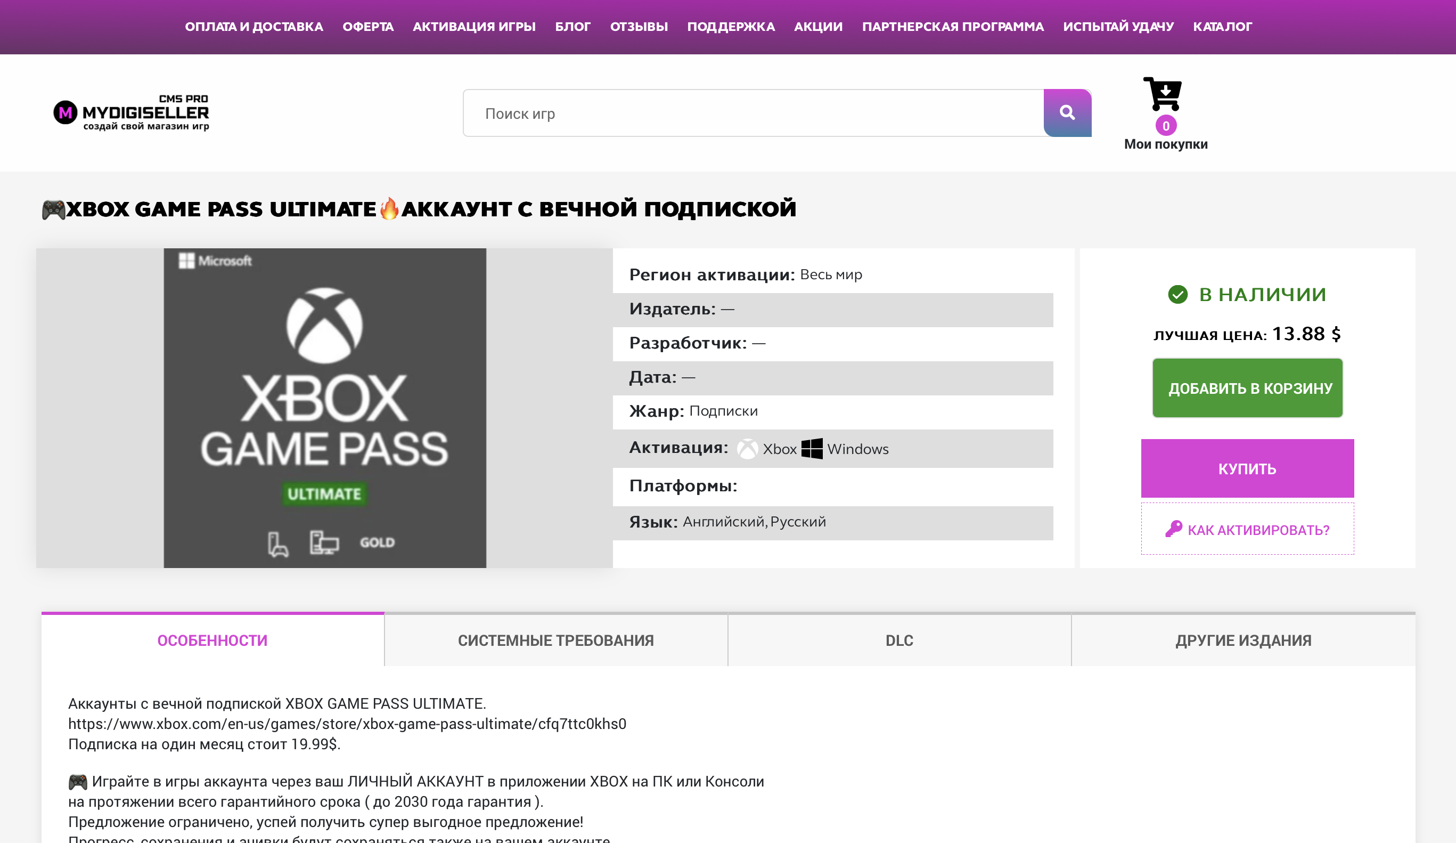Click the magnifier search button

click(x=1067, y=113)
